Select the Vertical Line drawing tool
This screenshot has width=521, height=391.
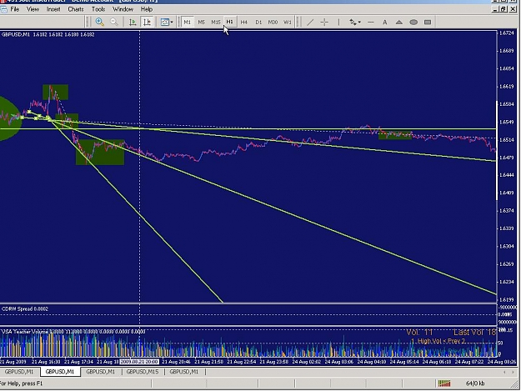(x=338, y=23)
